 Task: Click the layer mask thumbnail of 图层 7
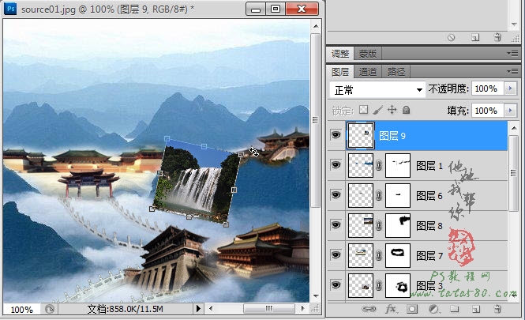pyautogui.click(x=398, y=255)
